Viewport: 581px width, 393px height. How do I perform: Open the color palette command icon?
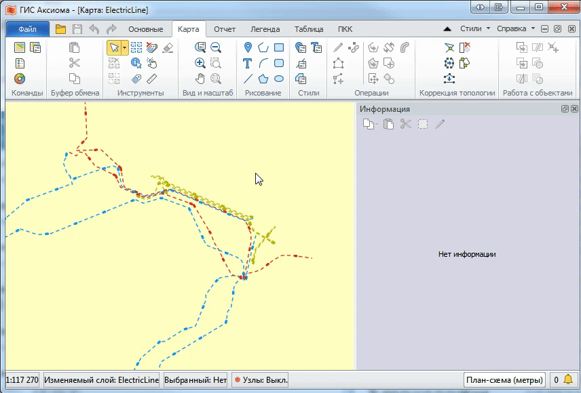click(x=20, y=79)
